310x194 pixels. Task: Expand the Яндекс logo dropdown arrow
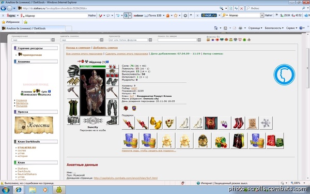(x=18, y=16)
